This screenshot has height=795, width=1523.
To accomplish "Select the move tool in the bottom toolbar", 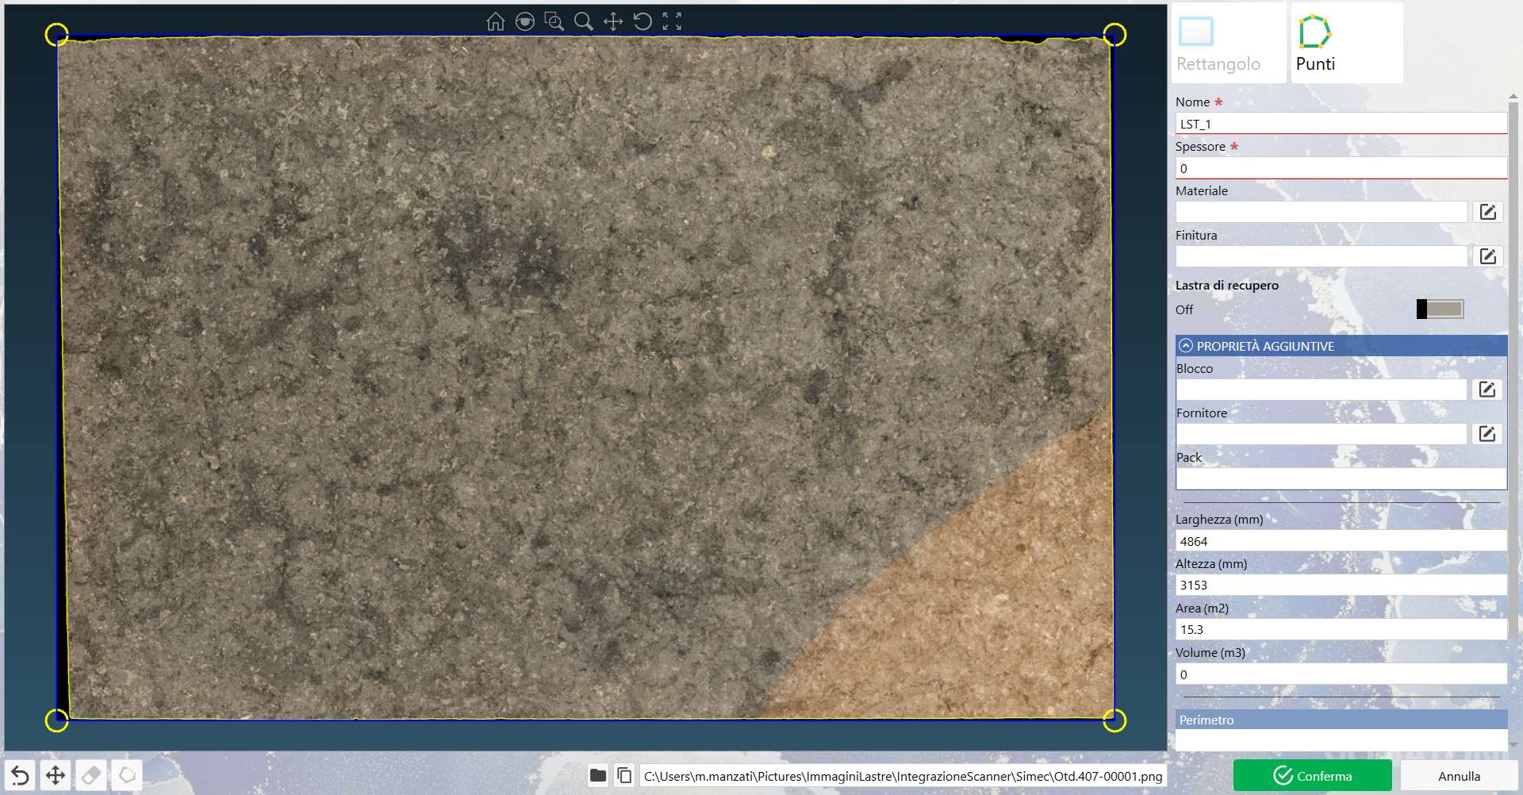I will pyautogui.click(x=56, y=775).
